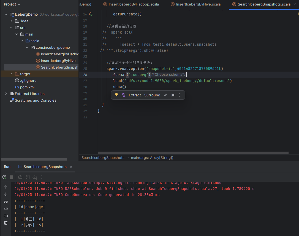
Task: Click the comment with line comment icon
Action: [x=165, y=95]
